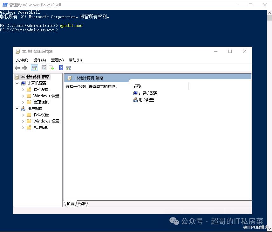The height and width of the screenshot is (232, 272).
Task: Toggle show/hide console tree icon
Action: tap(34, 68)
